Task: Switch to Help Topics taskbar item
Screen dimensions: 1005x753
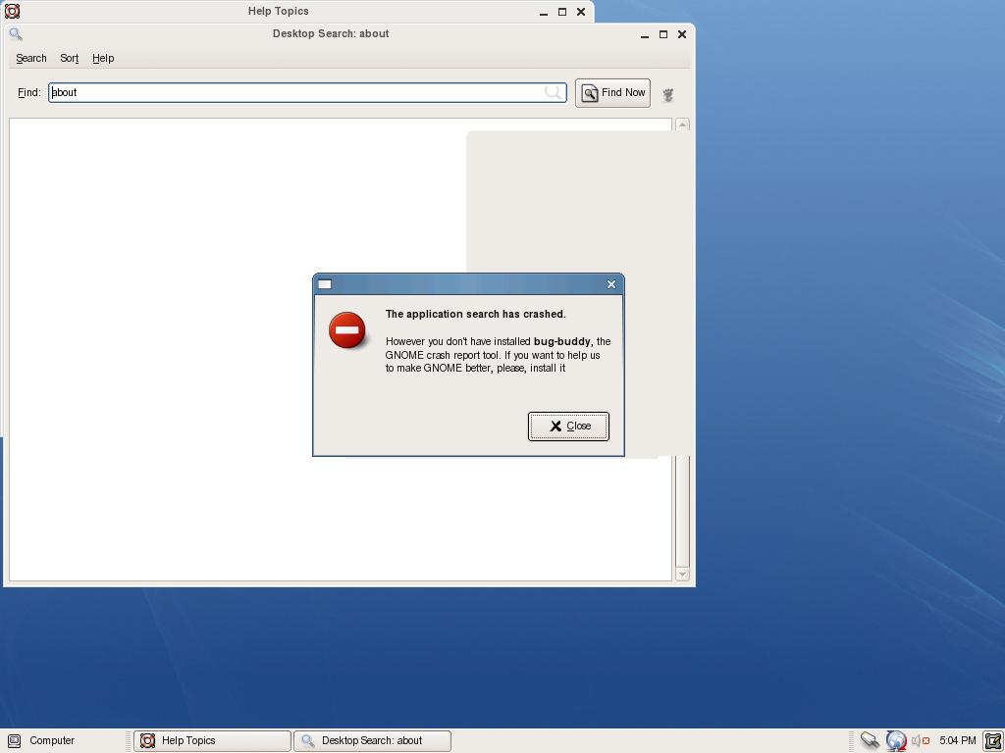Action: [212, 741]
